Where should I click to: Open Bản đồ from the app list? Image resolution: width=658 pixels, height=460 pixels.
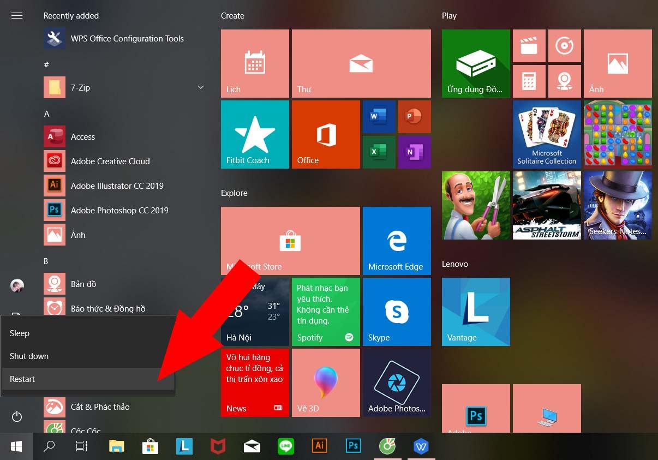124,284
